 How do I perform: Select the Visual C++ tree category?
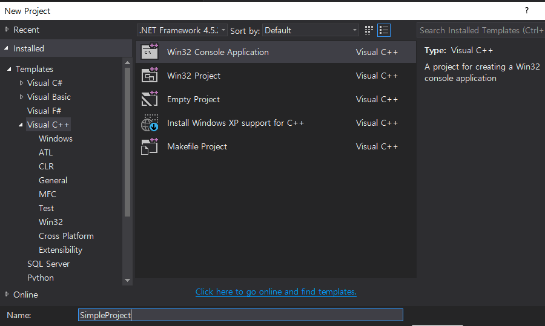coord(48,125)
